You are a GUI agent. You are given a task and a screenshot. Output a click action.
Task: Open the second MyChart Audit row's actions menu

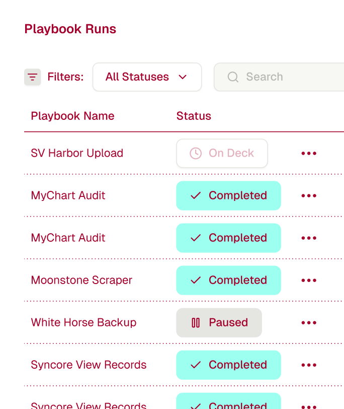pos(308,238)
